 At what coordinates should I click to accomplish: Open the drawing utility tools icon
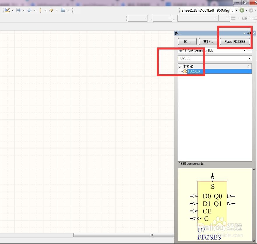[x=7, y=10]
